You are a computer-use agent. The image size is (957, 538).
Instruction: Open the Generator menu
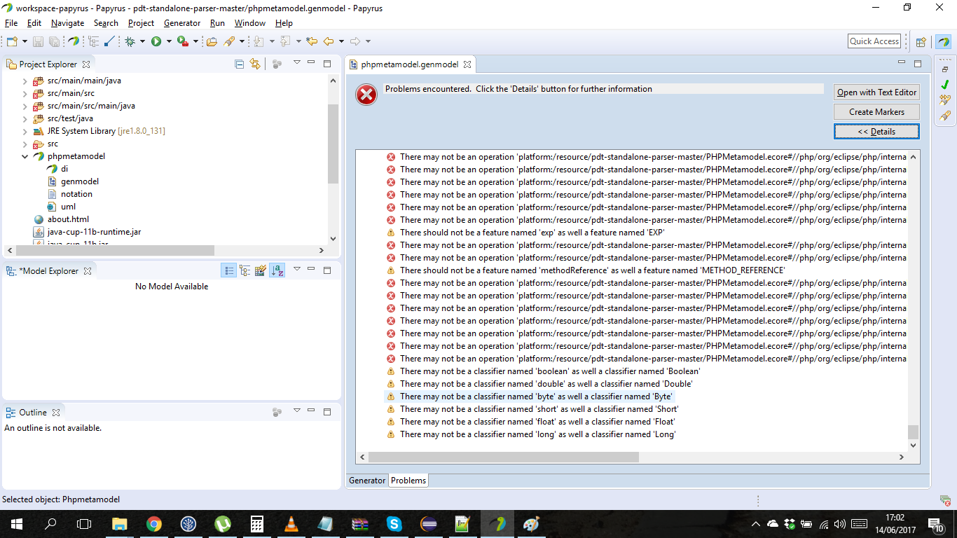182,23
